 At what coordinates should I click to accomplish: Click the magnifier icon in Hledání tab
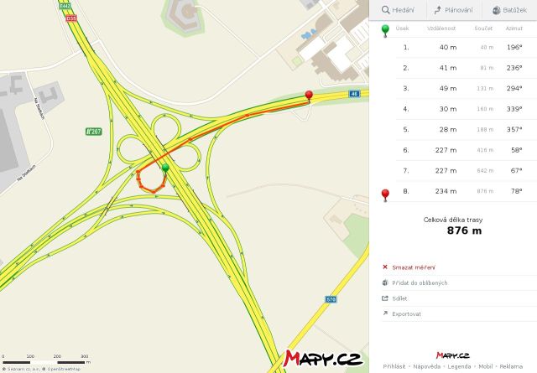385,10
